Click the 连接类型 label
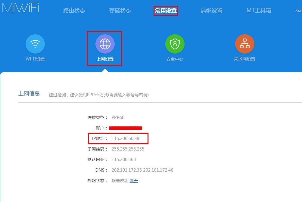302x202 pixels. pos(97,117)
